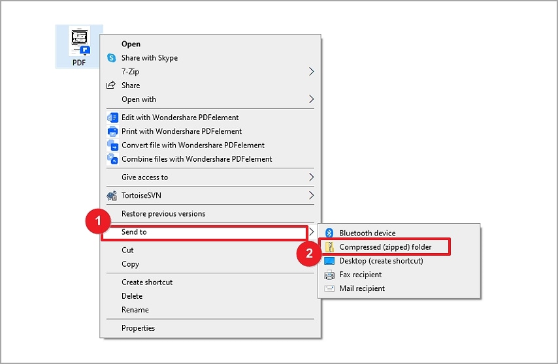
Task: Select Delete in the context menu
Action: click(x=132, y=296)
